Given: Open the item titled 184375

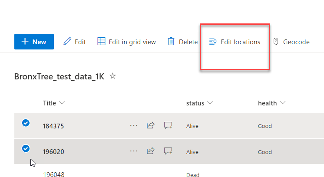Looking at the screenshot, I should [x=53, y=126].
